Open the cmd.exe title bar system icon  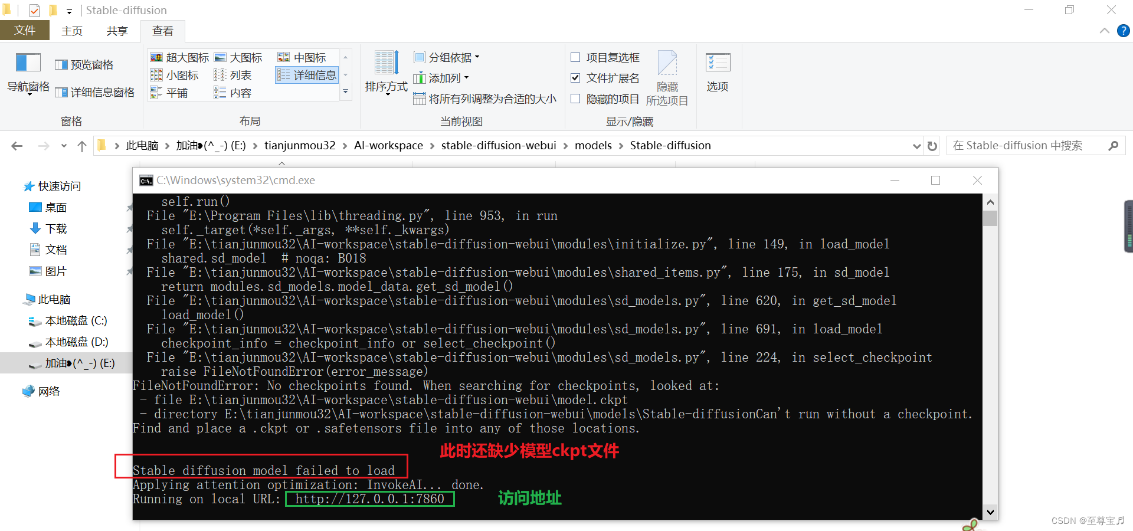[x=146, y=181]
